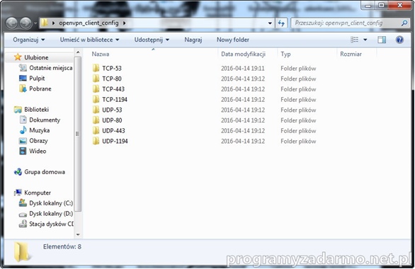415x269 pixels.
Task: Click the UDP-443 folder name
Action: tap(113, 131)
